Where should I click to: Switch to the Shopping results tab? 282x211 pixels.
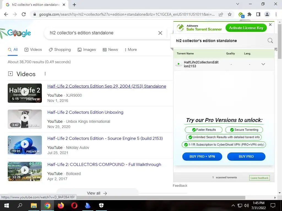pyautogui.click(x=60, y=50)
